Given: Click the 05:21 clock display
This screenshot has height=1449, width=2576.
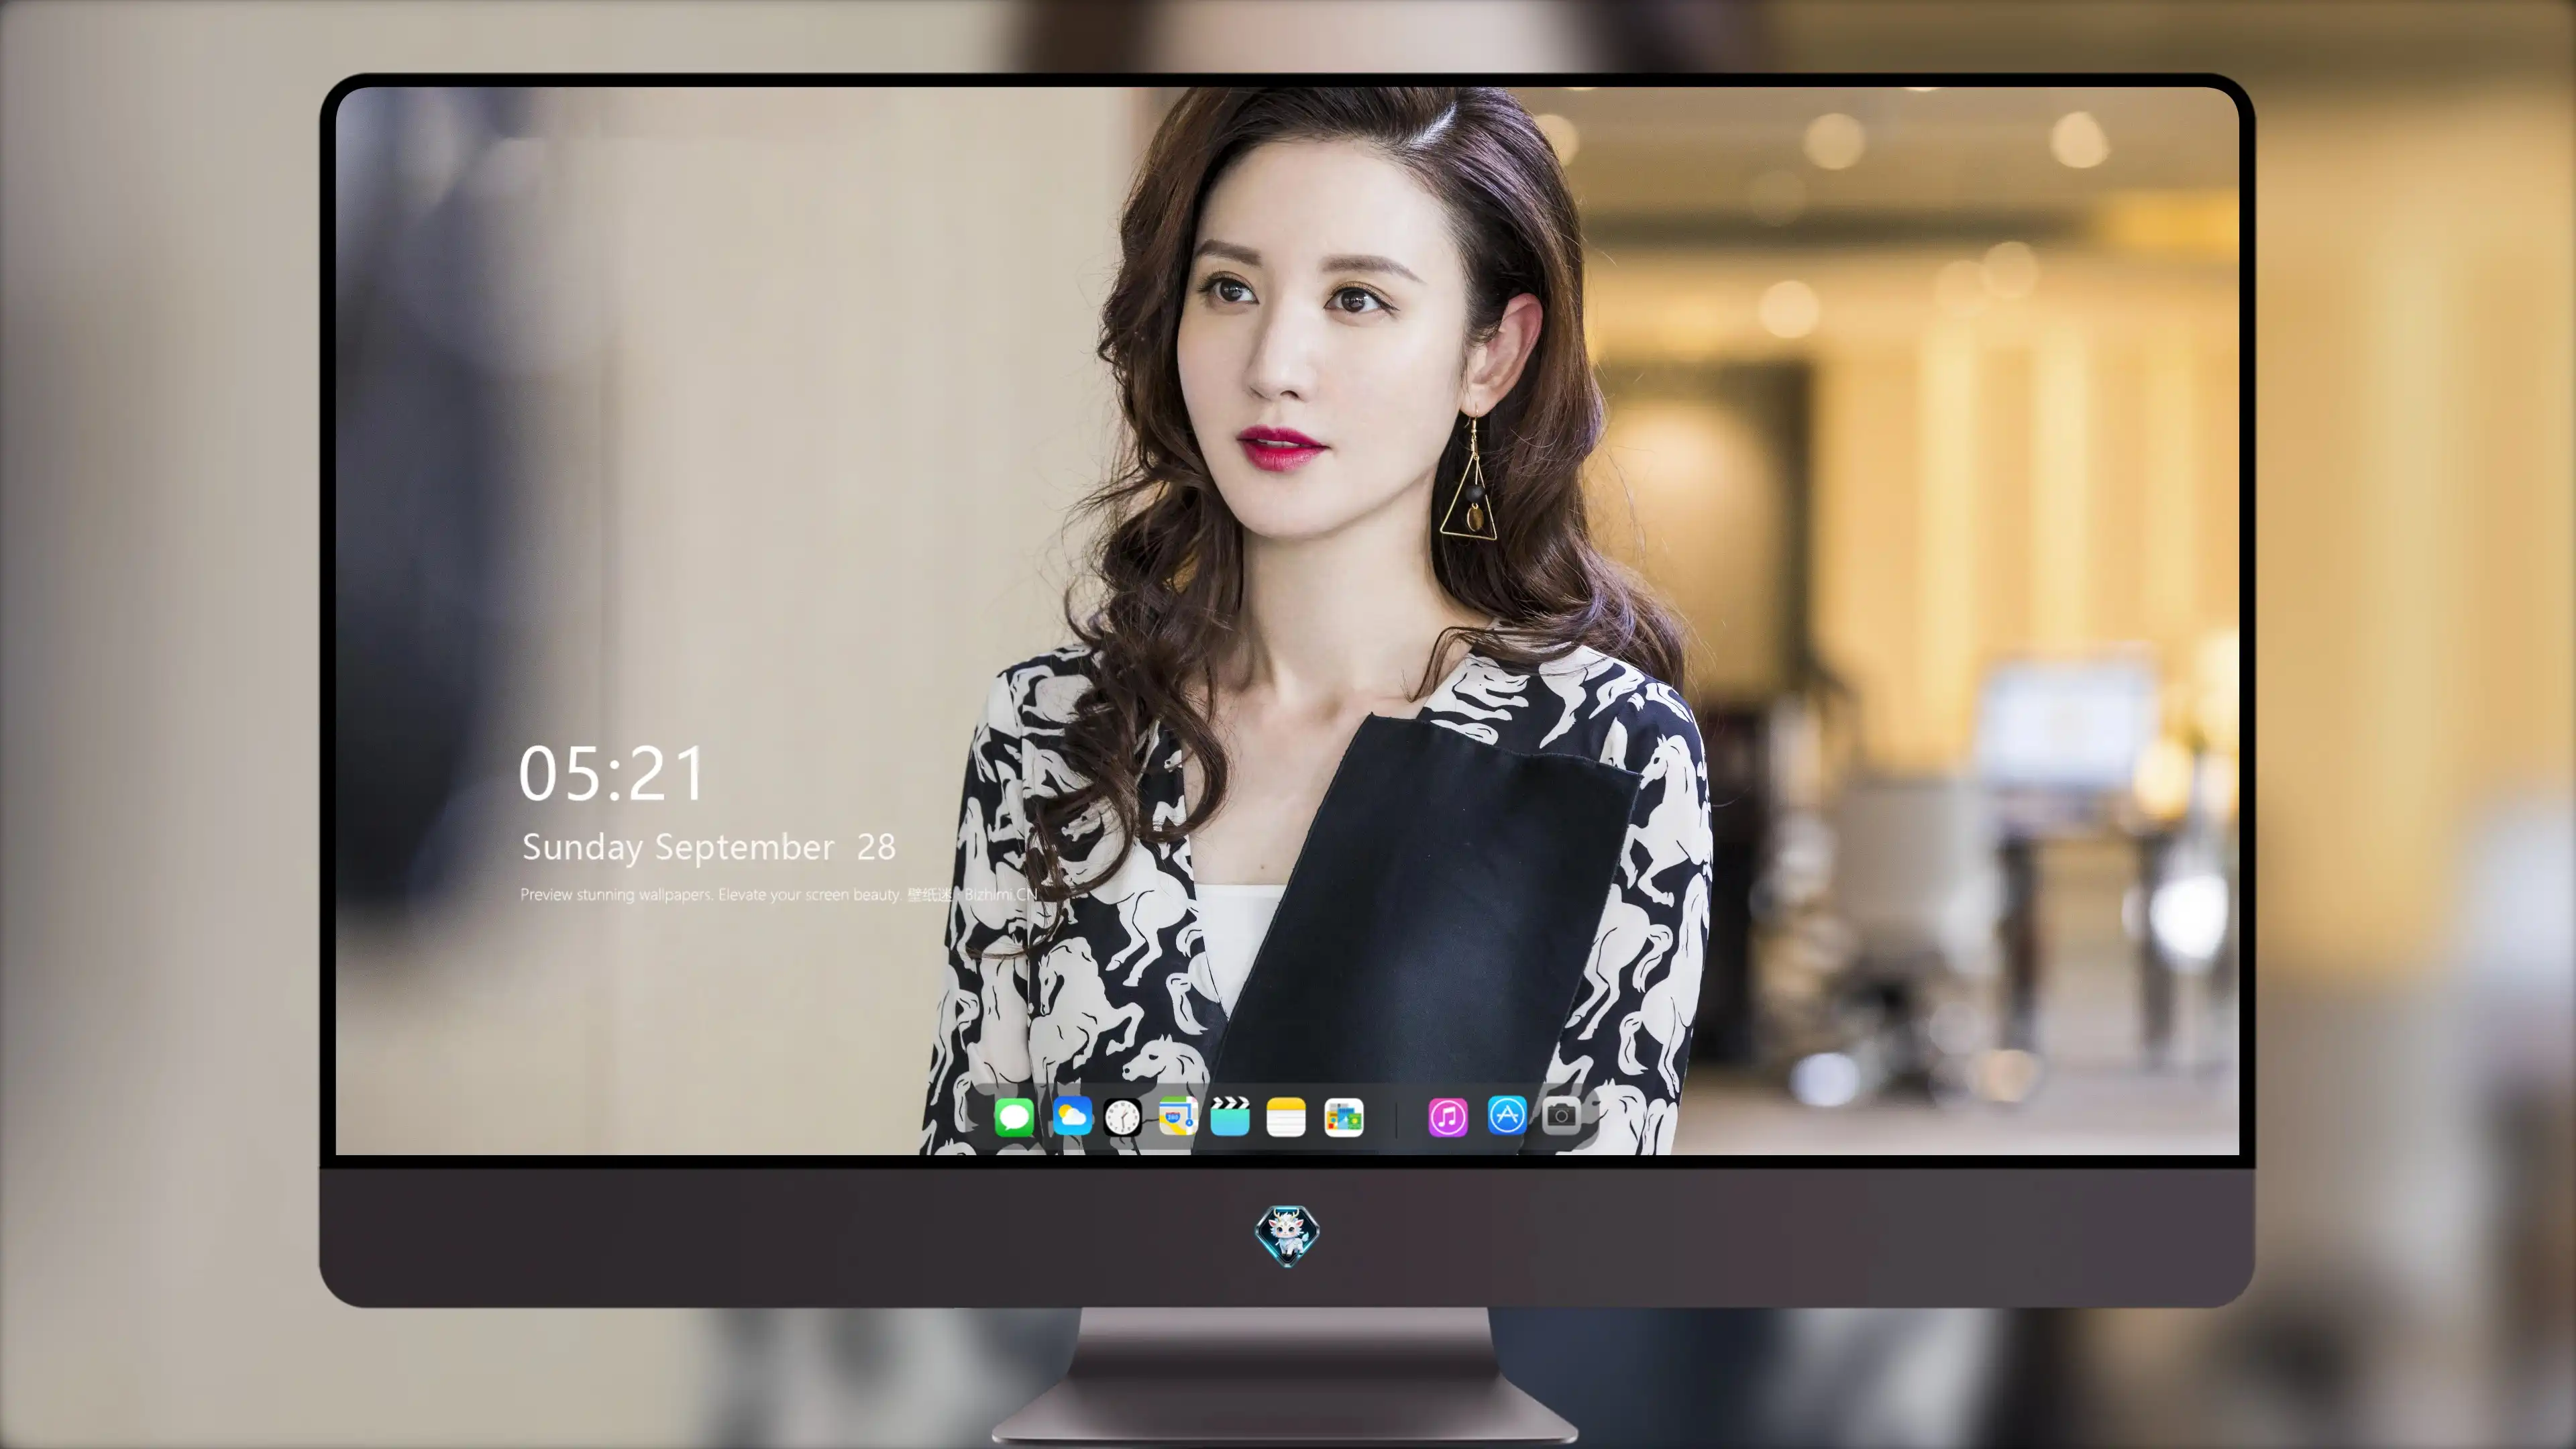Looking at the screenshot, I should point(611,774).
